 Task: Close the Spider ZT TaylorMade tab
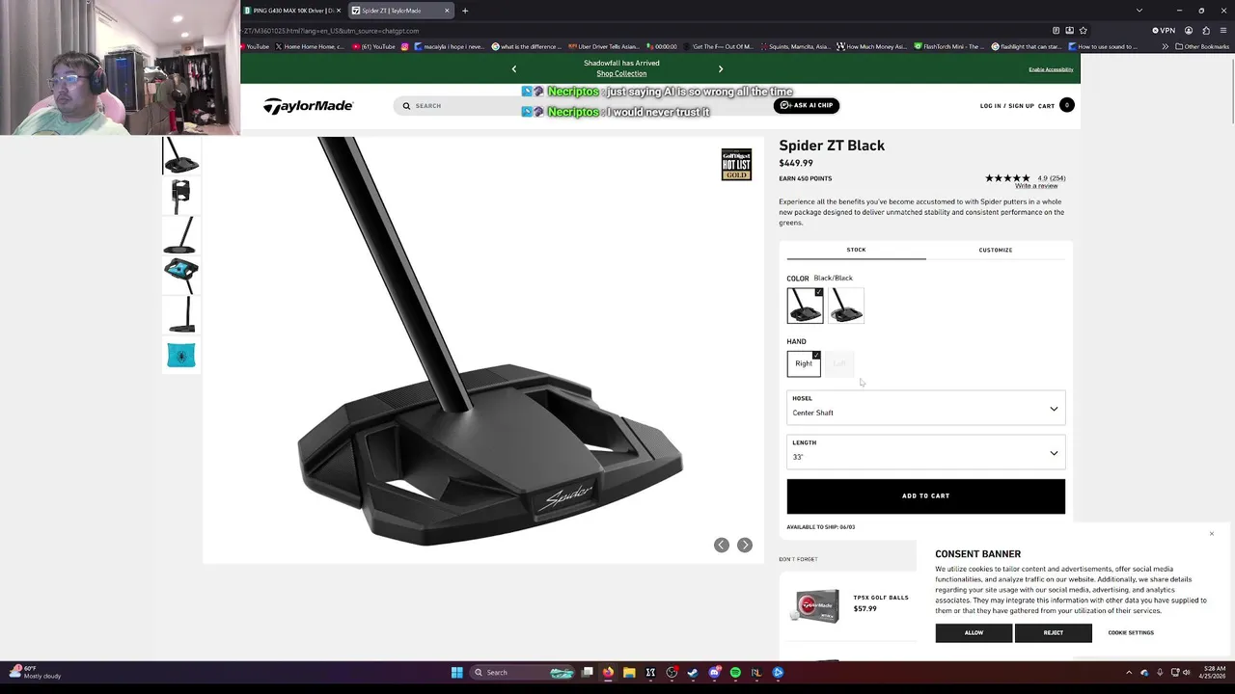click(x=447, y=11)
